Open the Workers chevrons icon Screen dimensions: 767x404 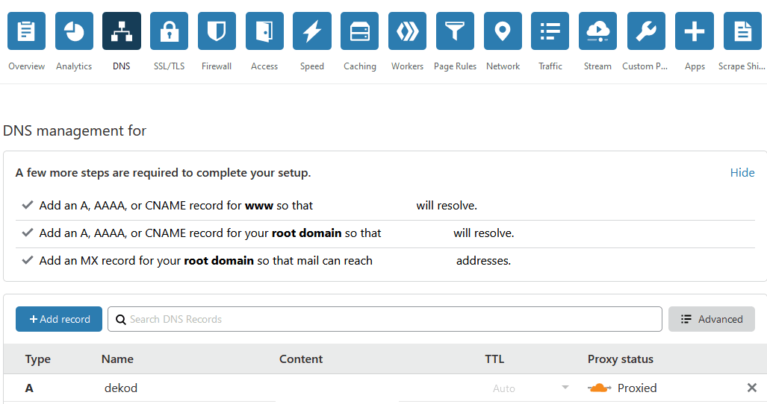[408, 31]
